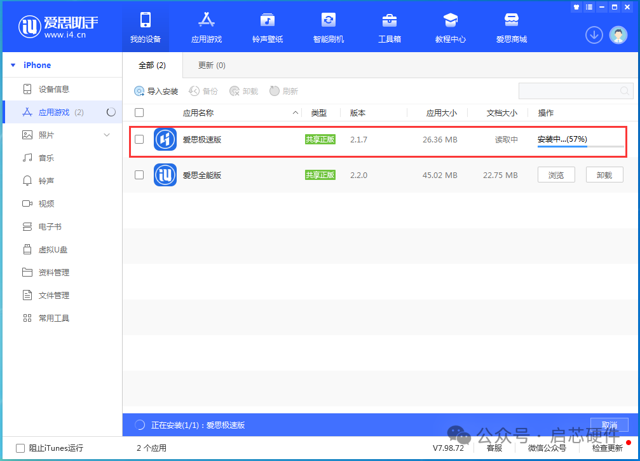Open the download manager arrow icon

594,35
